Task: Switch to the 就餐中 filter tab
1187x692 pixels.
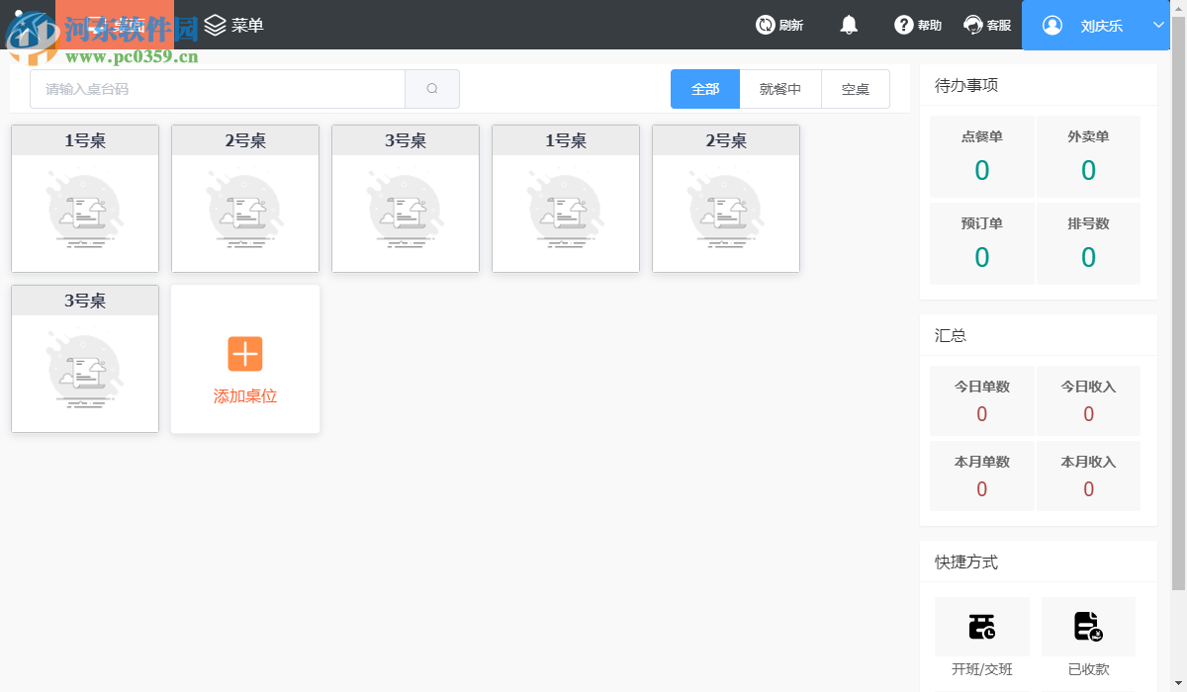Action: point(780,89)
